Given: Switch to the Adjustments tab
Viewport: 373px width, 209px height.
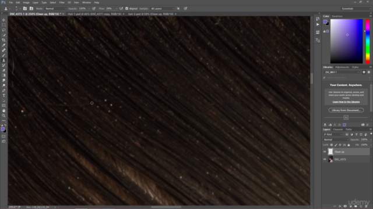Looking at the screenshot, I should pyautogui.click(x=342, y=67).
